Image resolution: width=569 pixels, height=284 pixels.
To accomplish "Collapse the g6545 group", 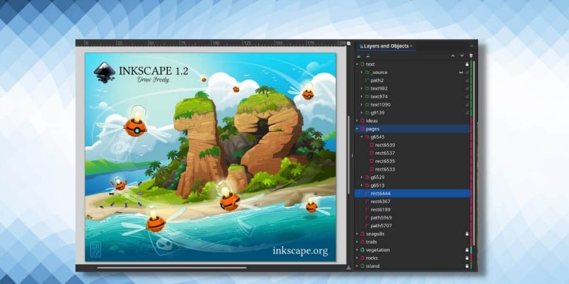I will tap(361, 137).
